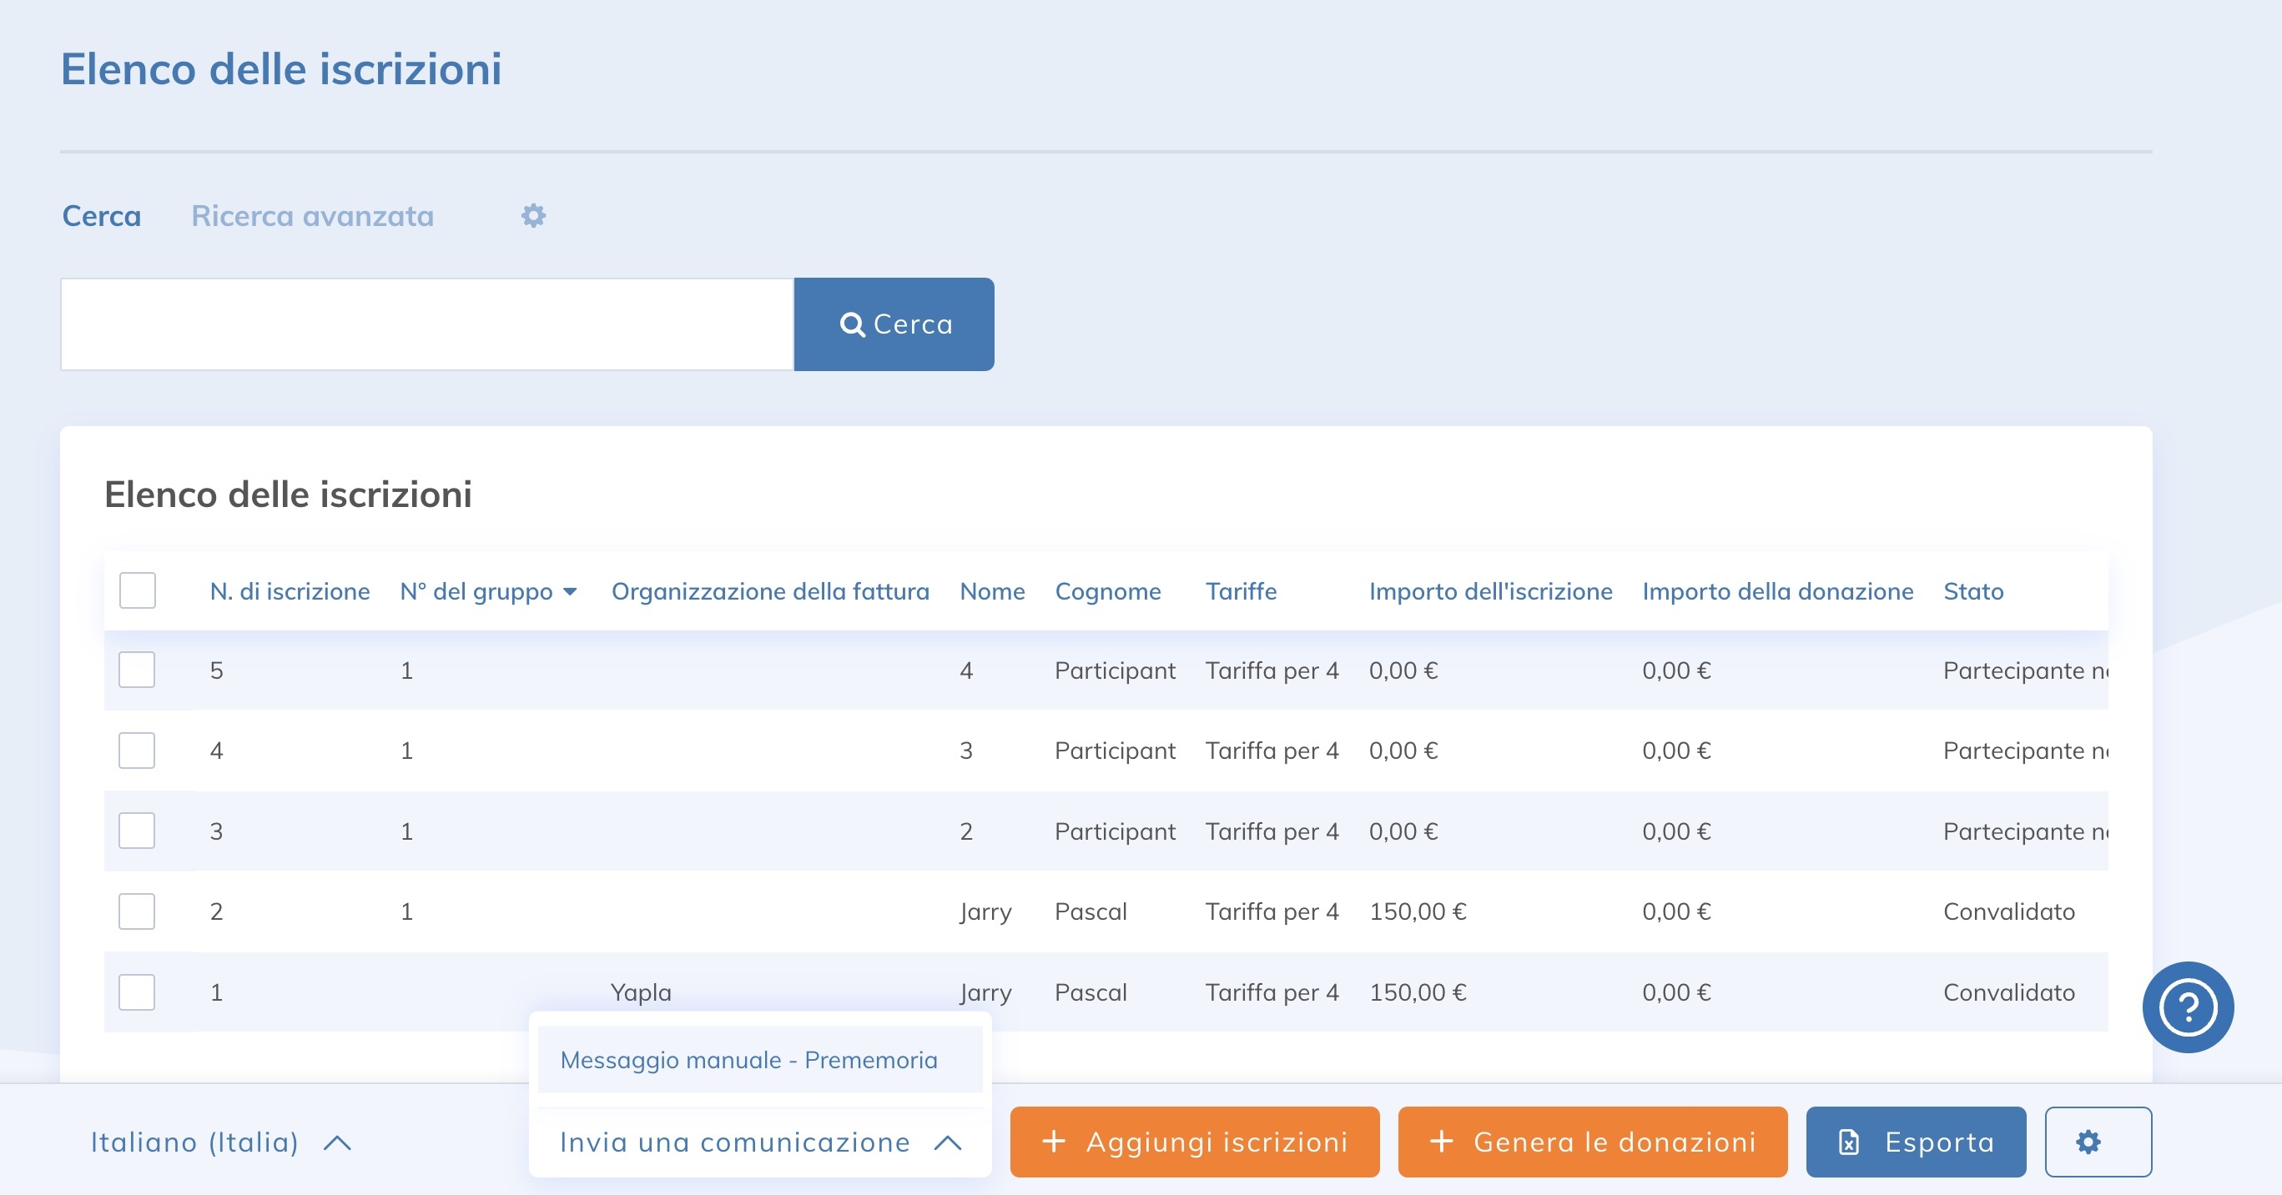This screenshot has width=2282, height=1195.
Task: Click the Stato column header
Action: tap(1972, 591)
